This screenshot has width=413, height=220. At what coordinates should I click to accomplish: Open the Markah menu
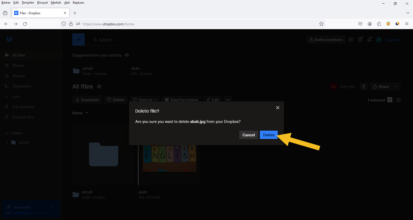[x=56, y=3]
